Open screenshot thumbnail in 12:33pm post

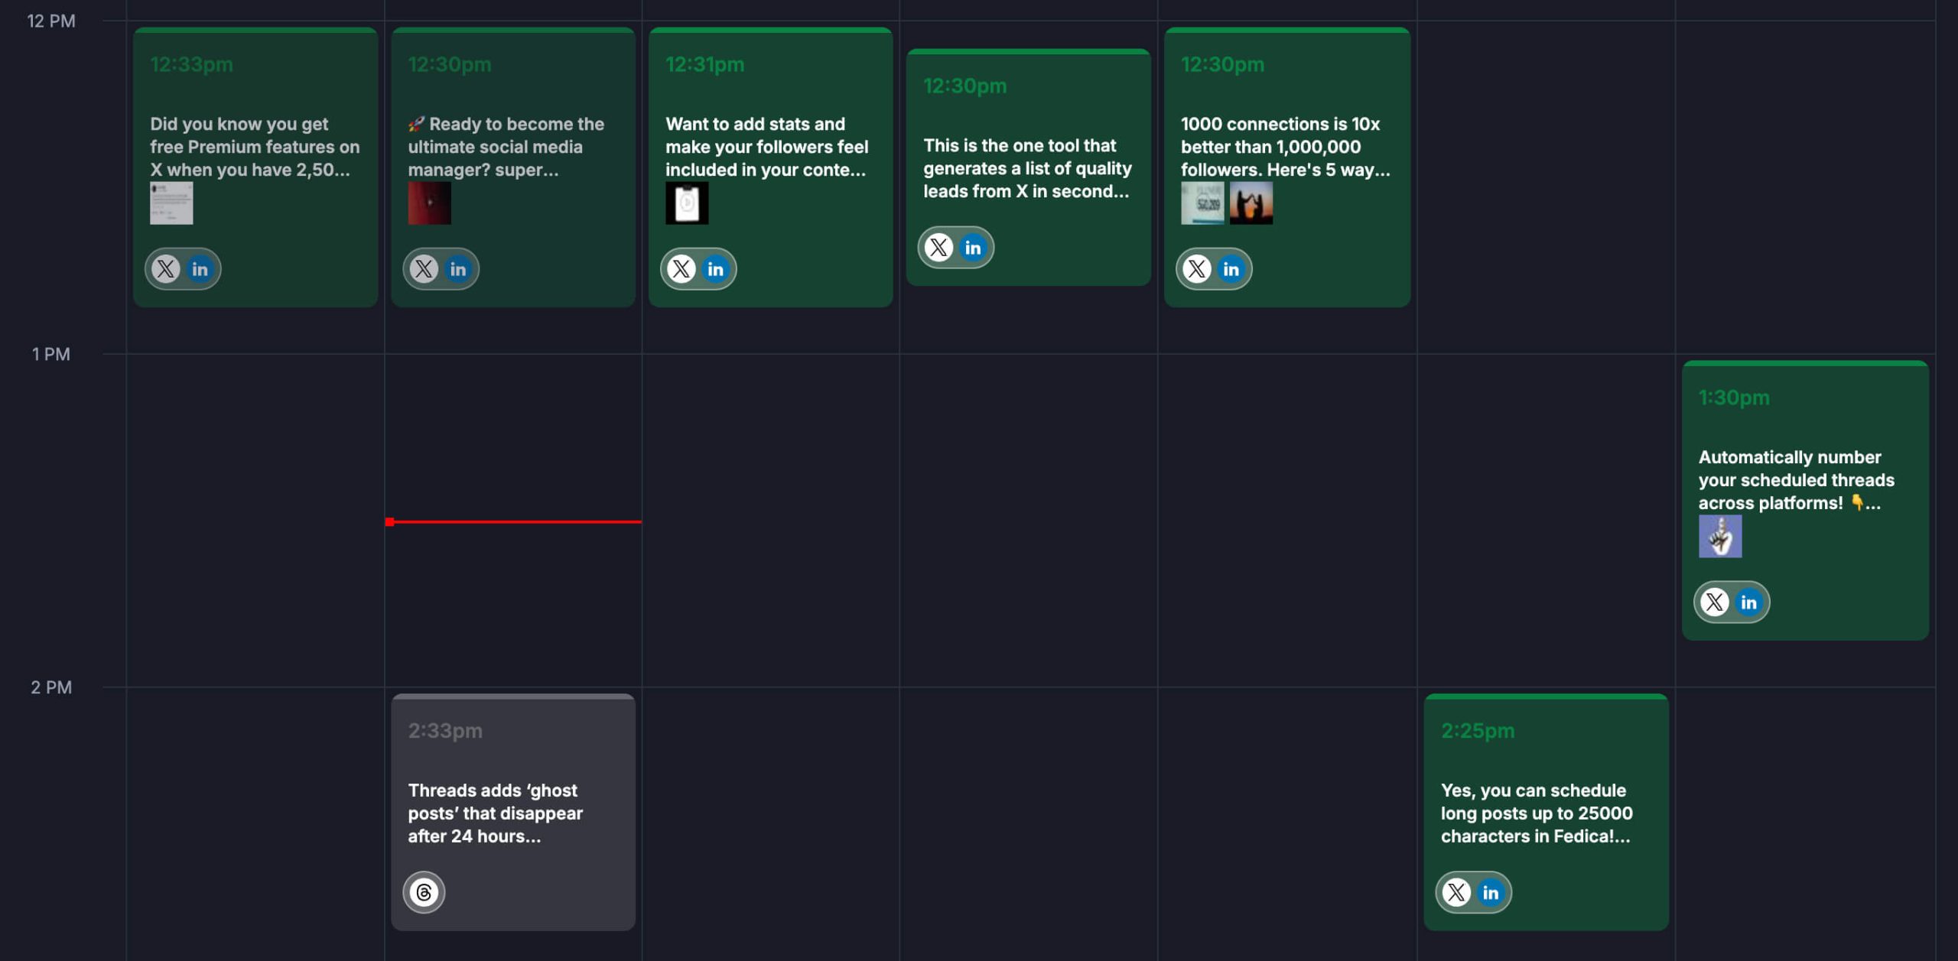tap(171, 203)
